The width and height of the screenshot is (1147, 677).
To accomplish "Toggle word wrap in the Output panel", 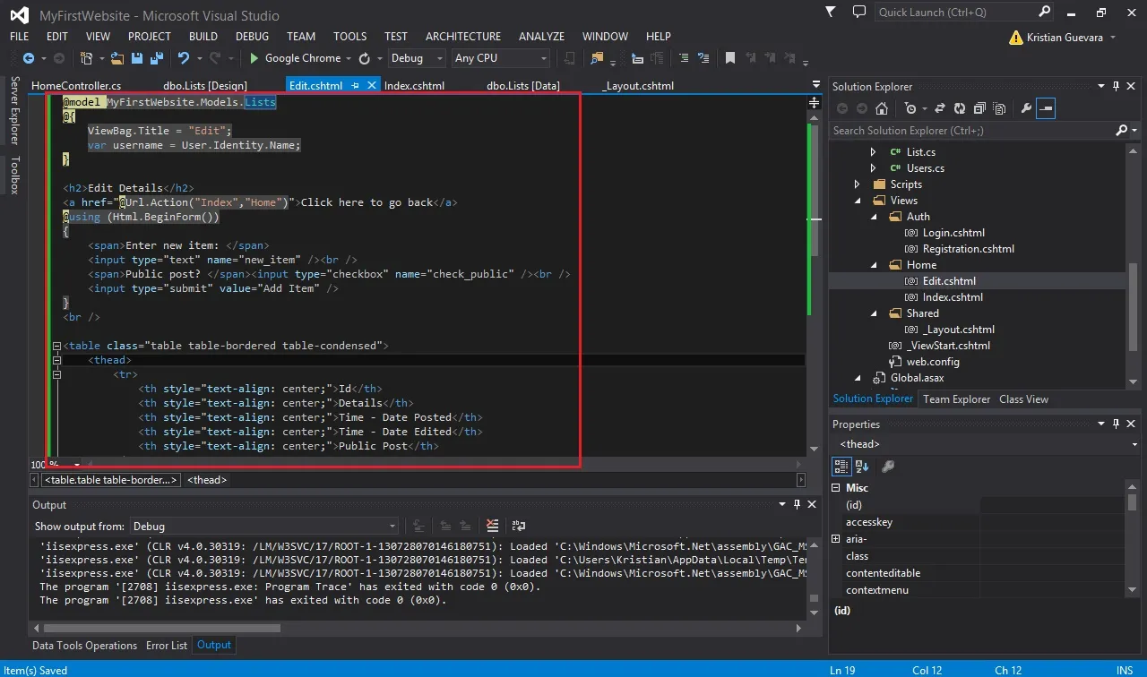I will (x=518, y=526).
